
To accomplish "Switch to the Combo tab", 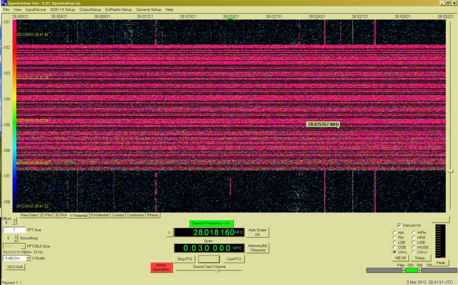I will 118,215.
